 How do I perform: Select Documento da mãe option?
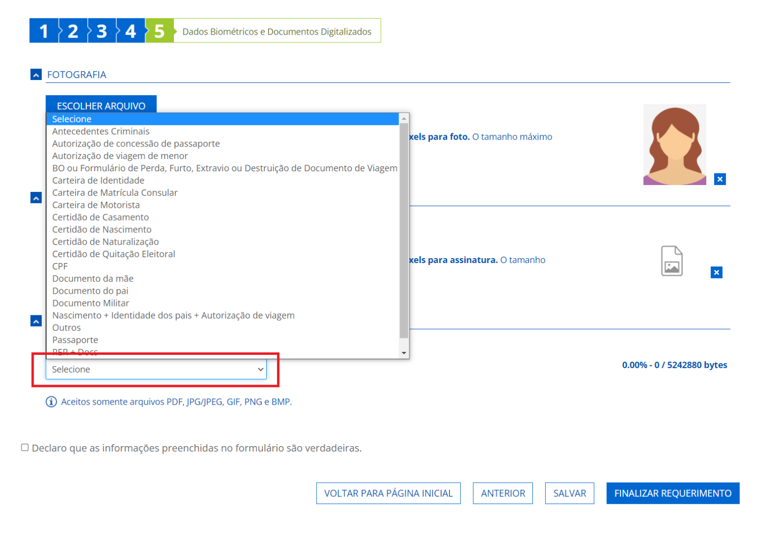(x=223, y=279)
